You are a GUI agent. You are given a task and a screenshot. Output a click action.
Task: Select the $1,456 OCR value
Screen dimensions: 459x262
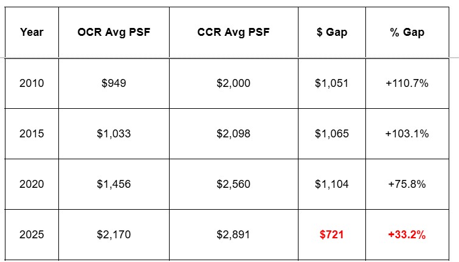[114, 184]
